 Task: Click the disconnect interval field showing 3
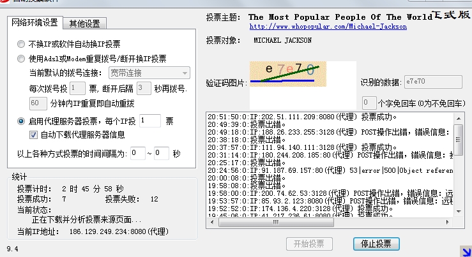coord(144,89)
